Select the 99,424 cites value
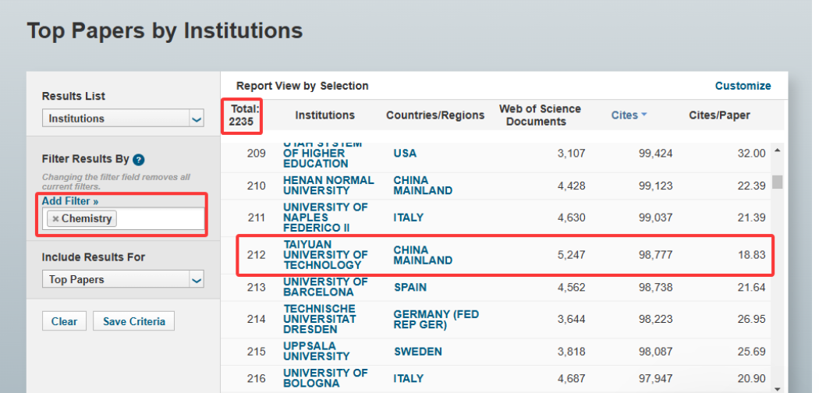The image size is (819, 393). [655, 154]
